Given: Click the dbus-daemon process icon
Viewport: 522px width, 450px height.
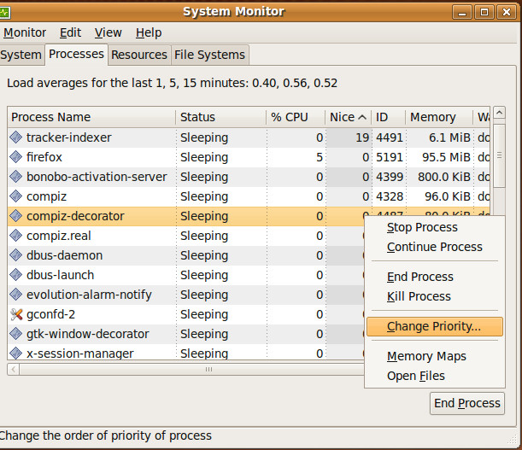Looking at the screenshot, I should click(15, 255).
